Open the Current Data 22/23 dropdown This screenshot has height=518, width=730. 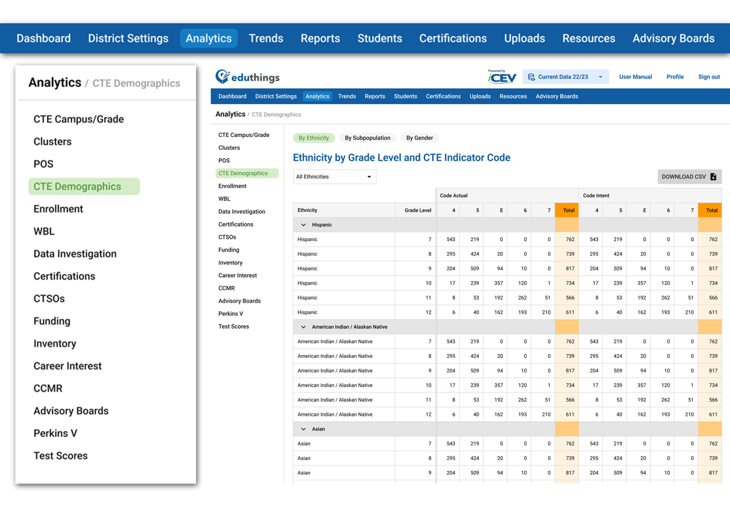tap(566, 77)
